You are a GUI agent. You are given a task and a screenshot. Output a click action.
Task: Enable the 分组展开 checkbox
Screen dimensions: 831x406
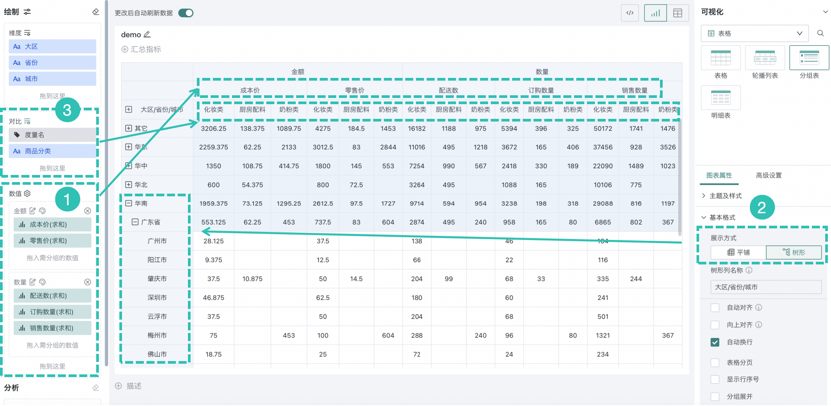coord(715,397)
